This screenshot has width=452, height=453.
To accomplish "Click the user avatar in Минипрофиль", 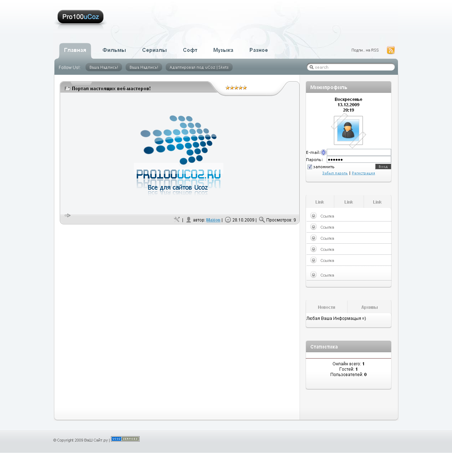I will (348, 130).
